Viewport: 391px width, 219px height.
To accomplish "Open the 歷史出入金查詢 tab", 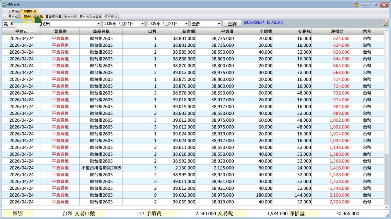I will click(90, 17).
